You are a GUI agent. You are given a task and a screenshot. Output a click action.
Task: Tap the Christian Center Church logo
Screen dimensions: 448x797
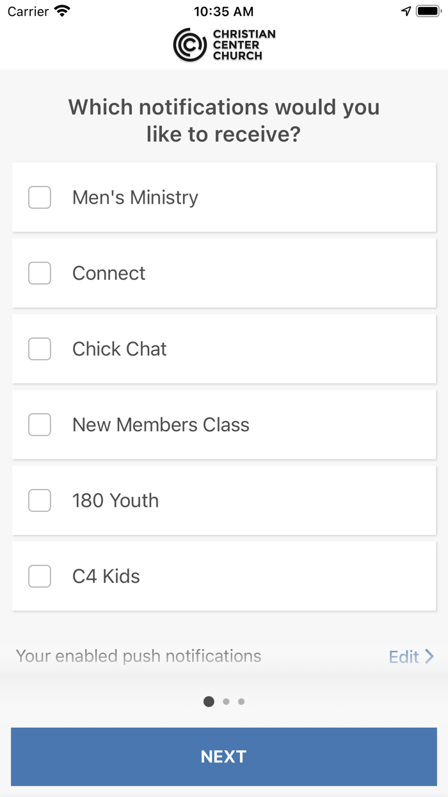click(x=224, y=45)
